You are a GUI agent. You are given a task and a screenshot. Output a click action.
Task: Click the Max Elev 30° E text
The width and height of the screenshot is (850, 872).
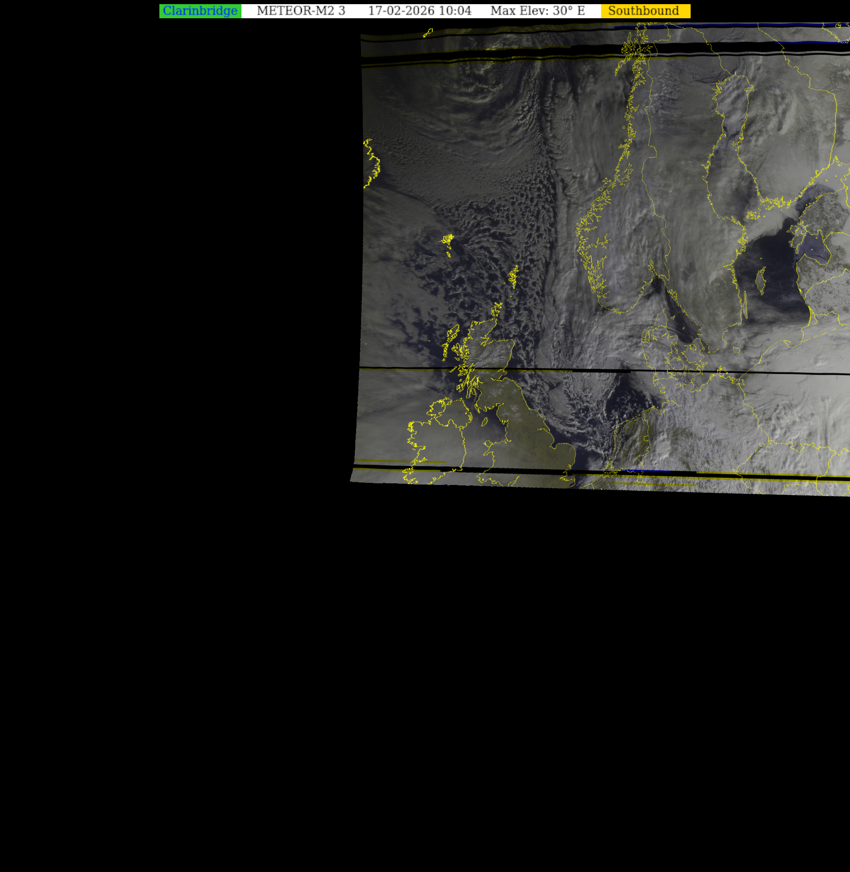pyautogui.click(x=537, y=11)
